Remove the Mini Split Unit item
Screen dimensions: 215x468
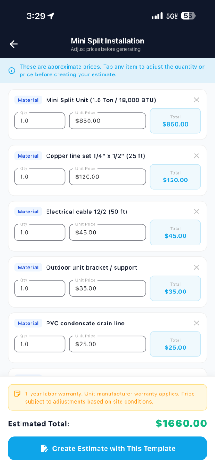point(196,100)
